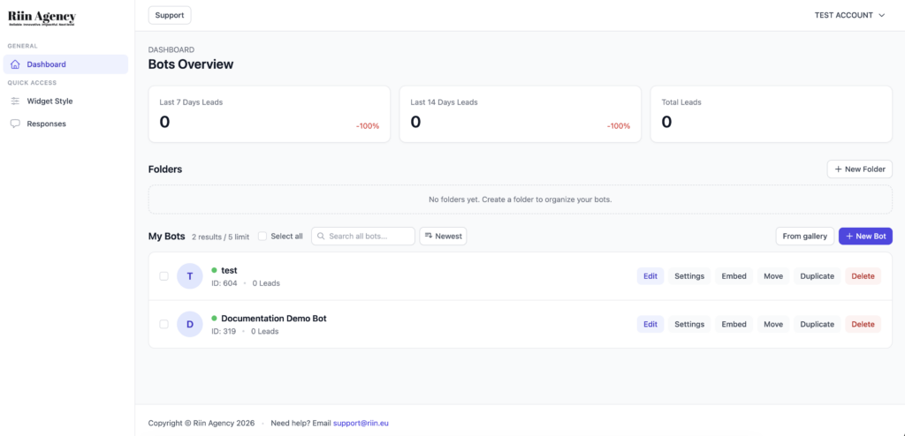Focus the Search all bots field
The width and height of the screenshot is (905, 436).
point(369,237)
